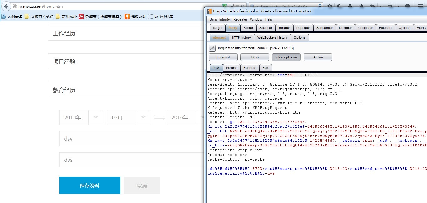Viewport: 427px width, 203px height.
Task: Click Burp Suite window title icon
Action: pyautogui.click(x=209, y=11)
